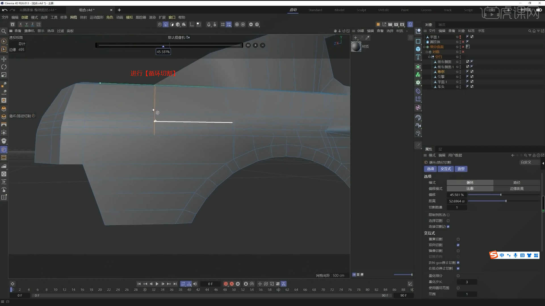Viewport: 545px width, 306px height.
Task: Toggle Y axis lock icon
Action: (26, 24)
